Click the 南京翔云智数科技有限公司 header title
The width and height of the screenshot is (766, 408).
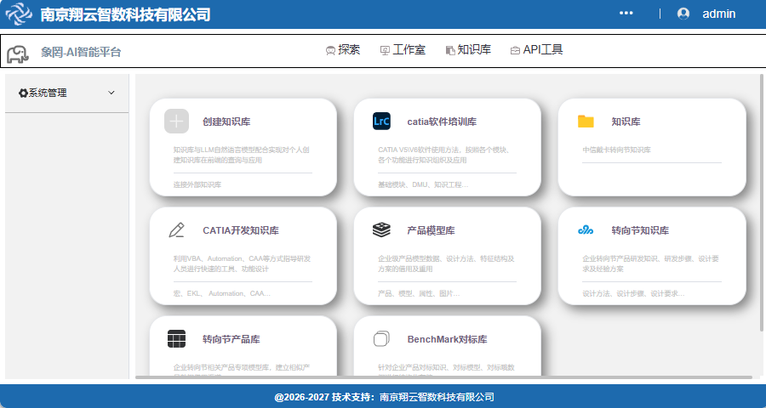(125, 14)
